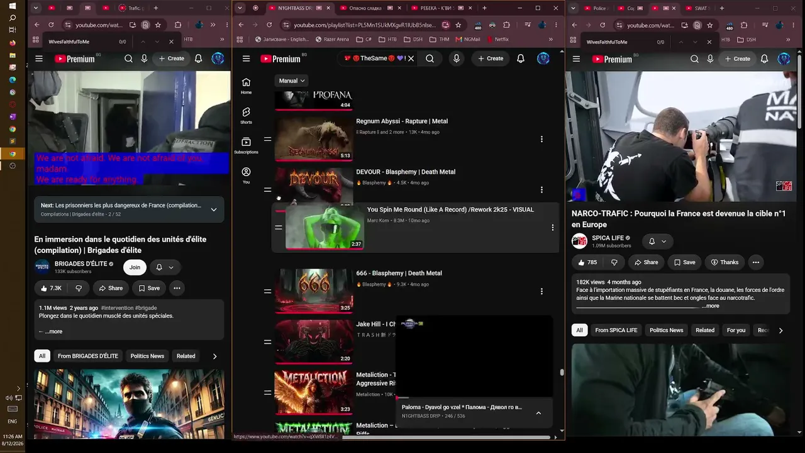Like the NARCO-TRAFIC video (785)
The height and width of the screenshot is (453, 805).
(x=587, y=262)
